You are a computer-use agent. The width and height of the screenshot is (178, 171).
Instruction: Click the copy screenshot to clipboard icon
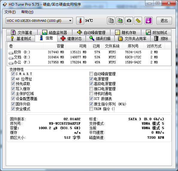click(x=120, y=21)
